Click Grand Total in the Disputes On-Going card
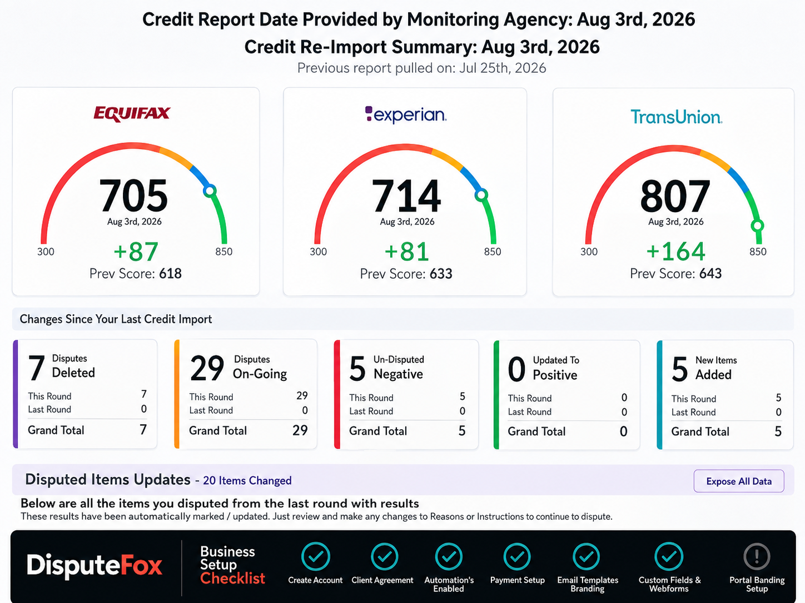This screenshot has height=603, width=805. tap(218, 431)
